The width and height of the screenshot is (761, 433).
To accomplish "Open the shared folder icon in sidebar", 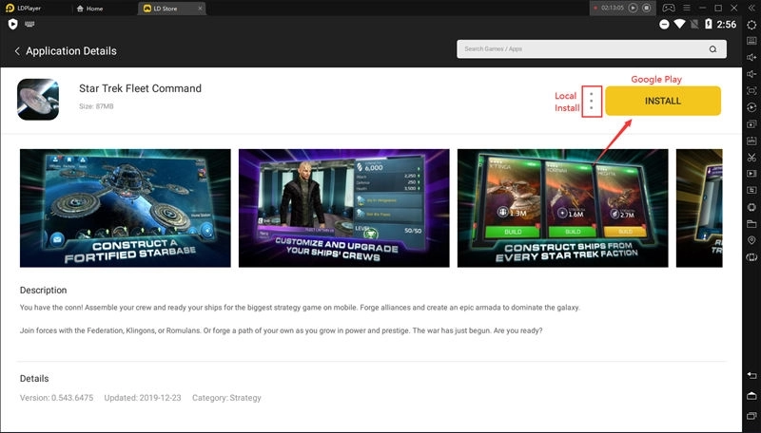I will (751, 224).
